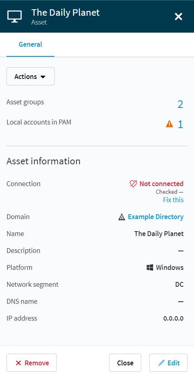The height and width of the screenshot is (375, 194).
Task: Click the Close button
Action: (x=125, y=363)
